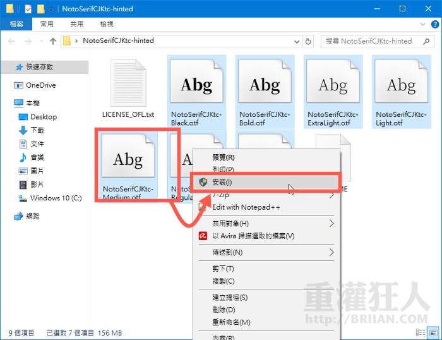Expand 傳送到 submenu arrow

point(331,252)
